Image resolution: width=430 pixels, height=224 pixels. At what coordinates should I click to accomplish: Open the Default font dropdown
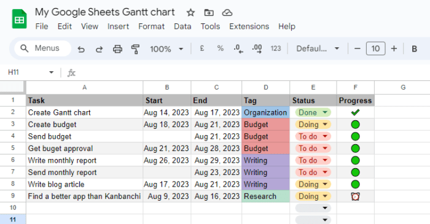(318, 48)
